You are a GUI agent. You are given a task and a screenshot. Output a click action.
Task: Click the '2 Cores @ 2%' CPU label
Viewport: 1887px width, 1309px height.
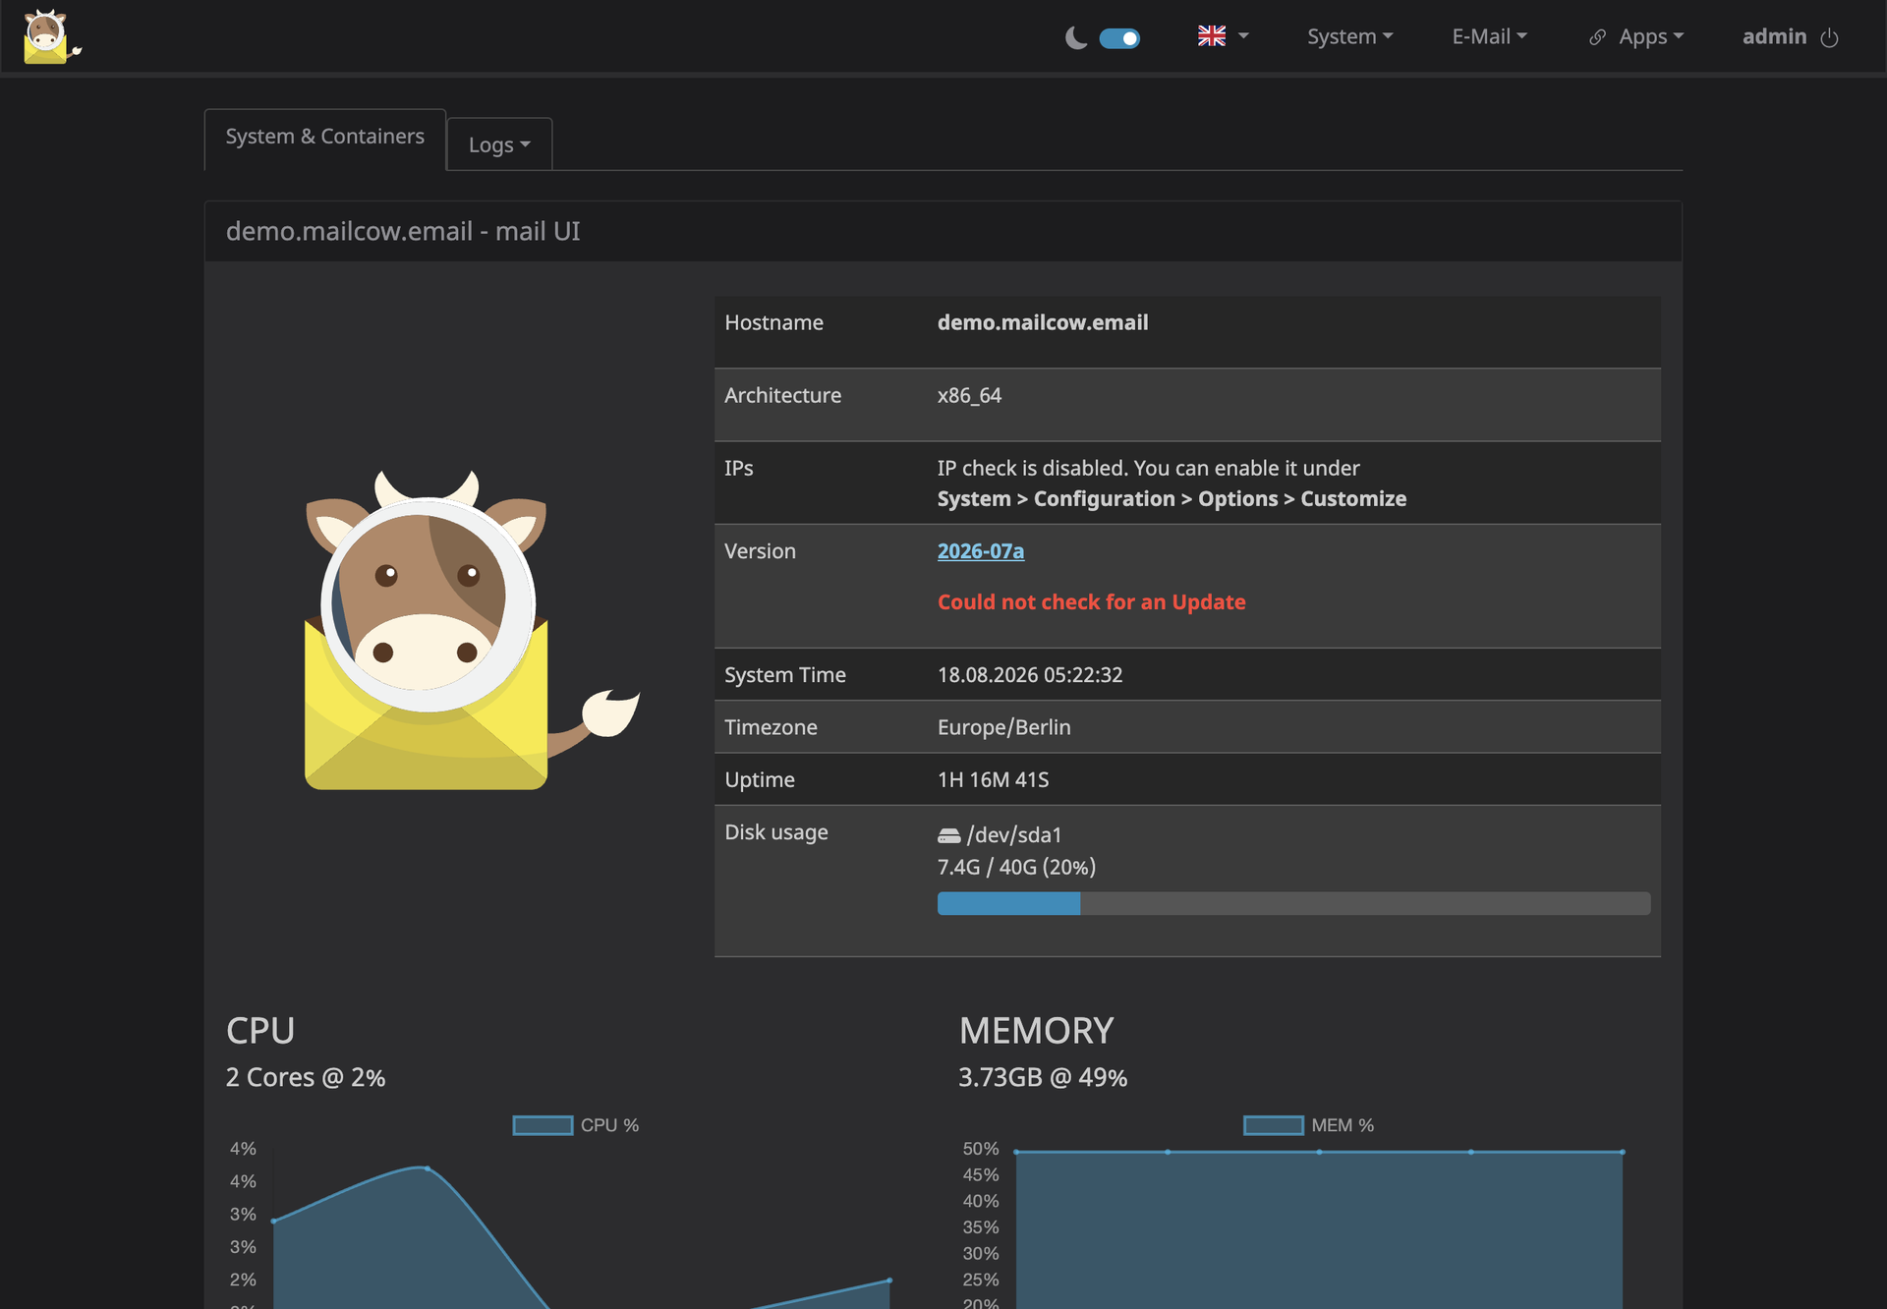[x=306, y=1078]
